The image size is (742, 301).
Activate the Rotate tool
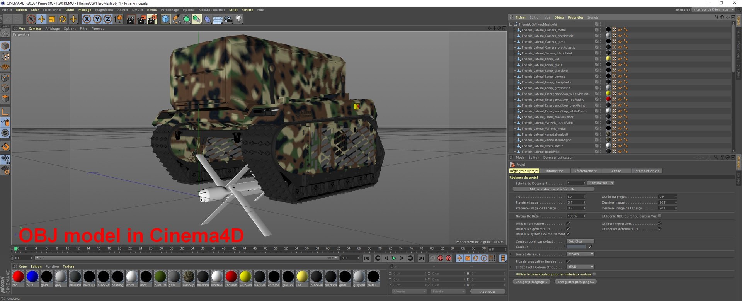(x=63, y=19)
